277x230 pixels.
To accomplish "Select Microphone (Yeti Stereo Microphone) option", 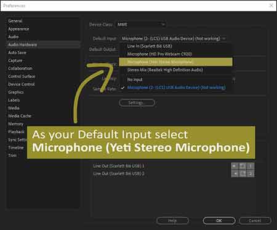I will point(175,62).
